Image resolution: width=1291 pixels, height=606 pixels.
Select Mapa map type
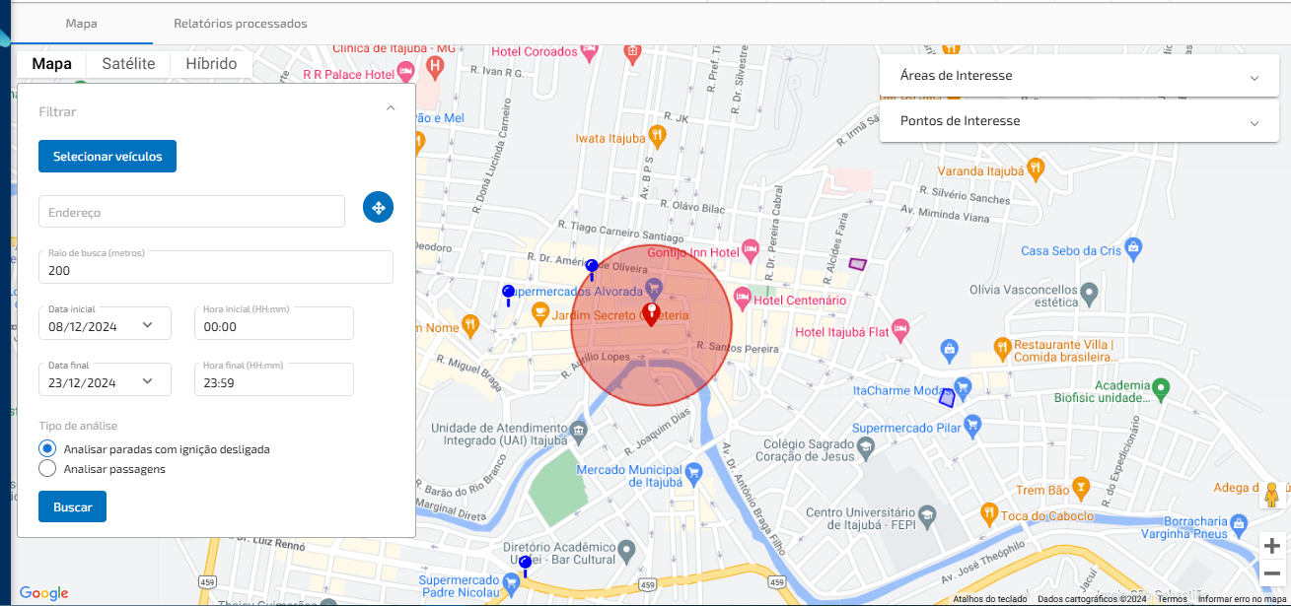[x=52, y=63]
